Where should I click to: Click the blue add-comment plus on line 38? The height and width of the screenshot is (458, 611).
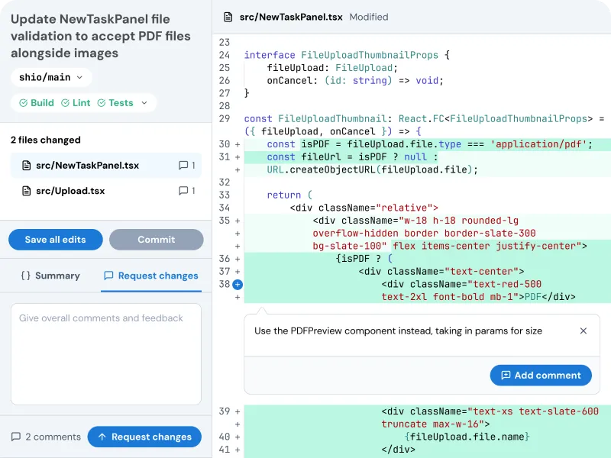[237, 285]
